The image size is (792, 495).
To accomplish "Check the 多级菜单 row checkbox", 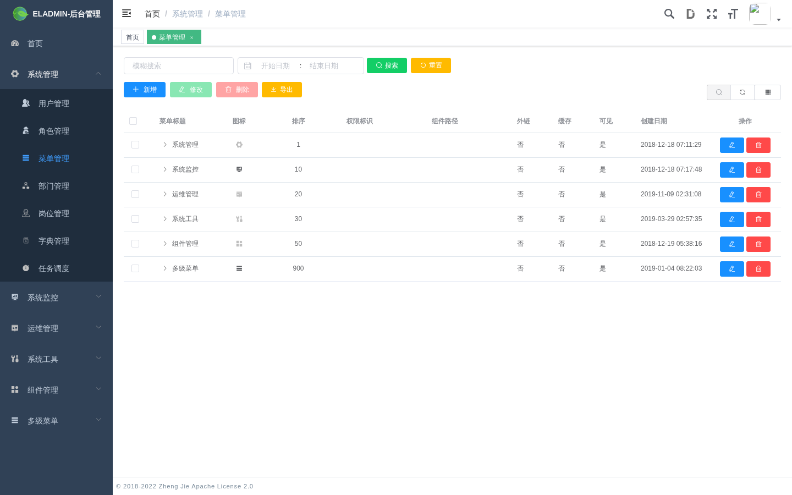I will (x=135, y=268).
